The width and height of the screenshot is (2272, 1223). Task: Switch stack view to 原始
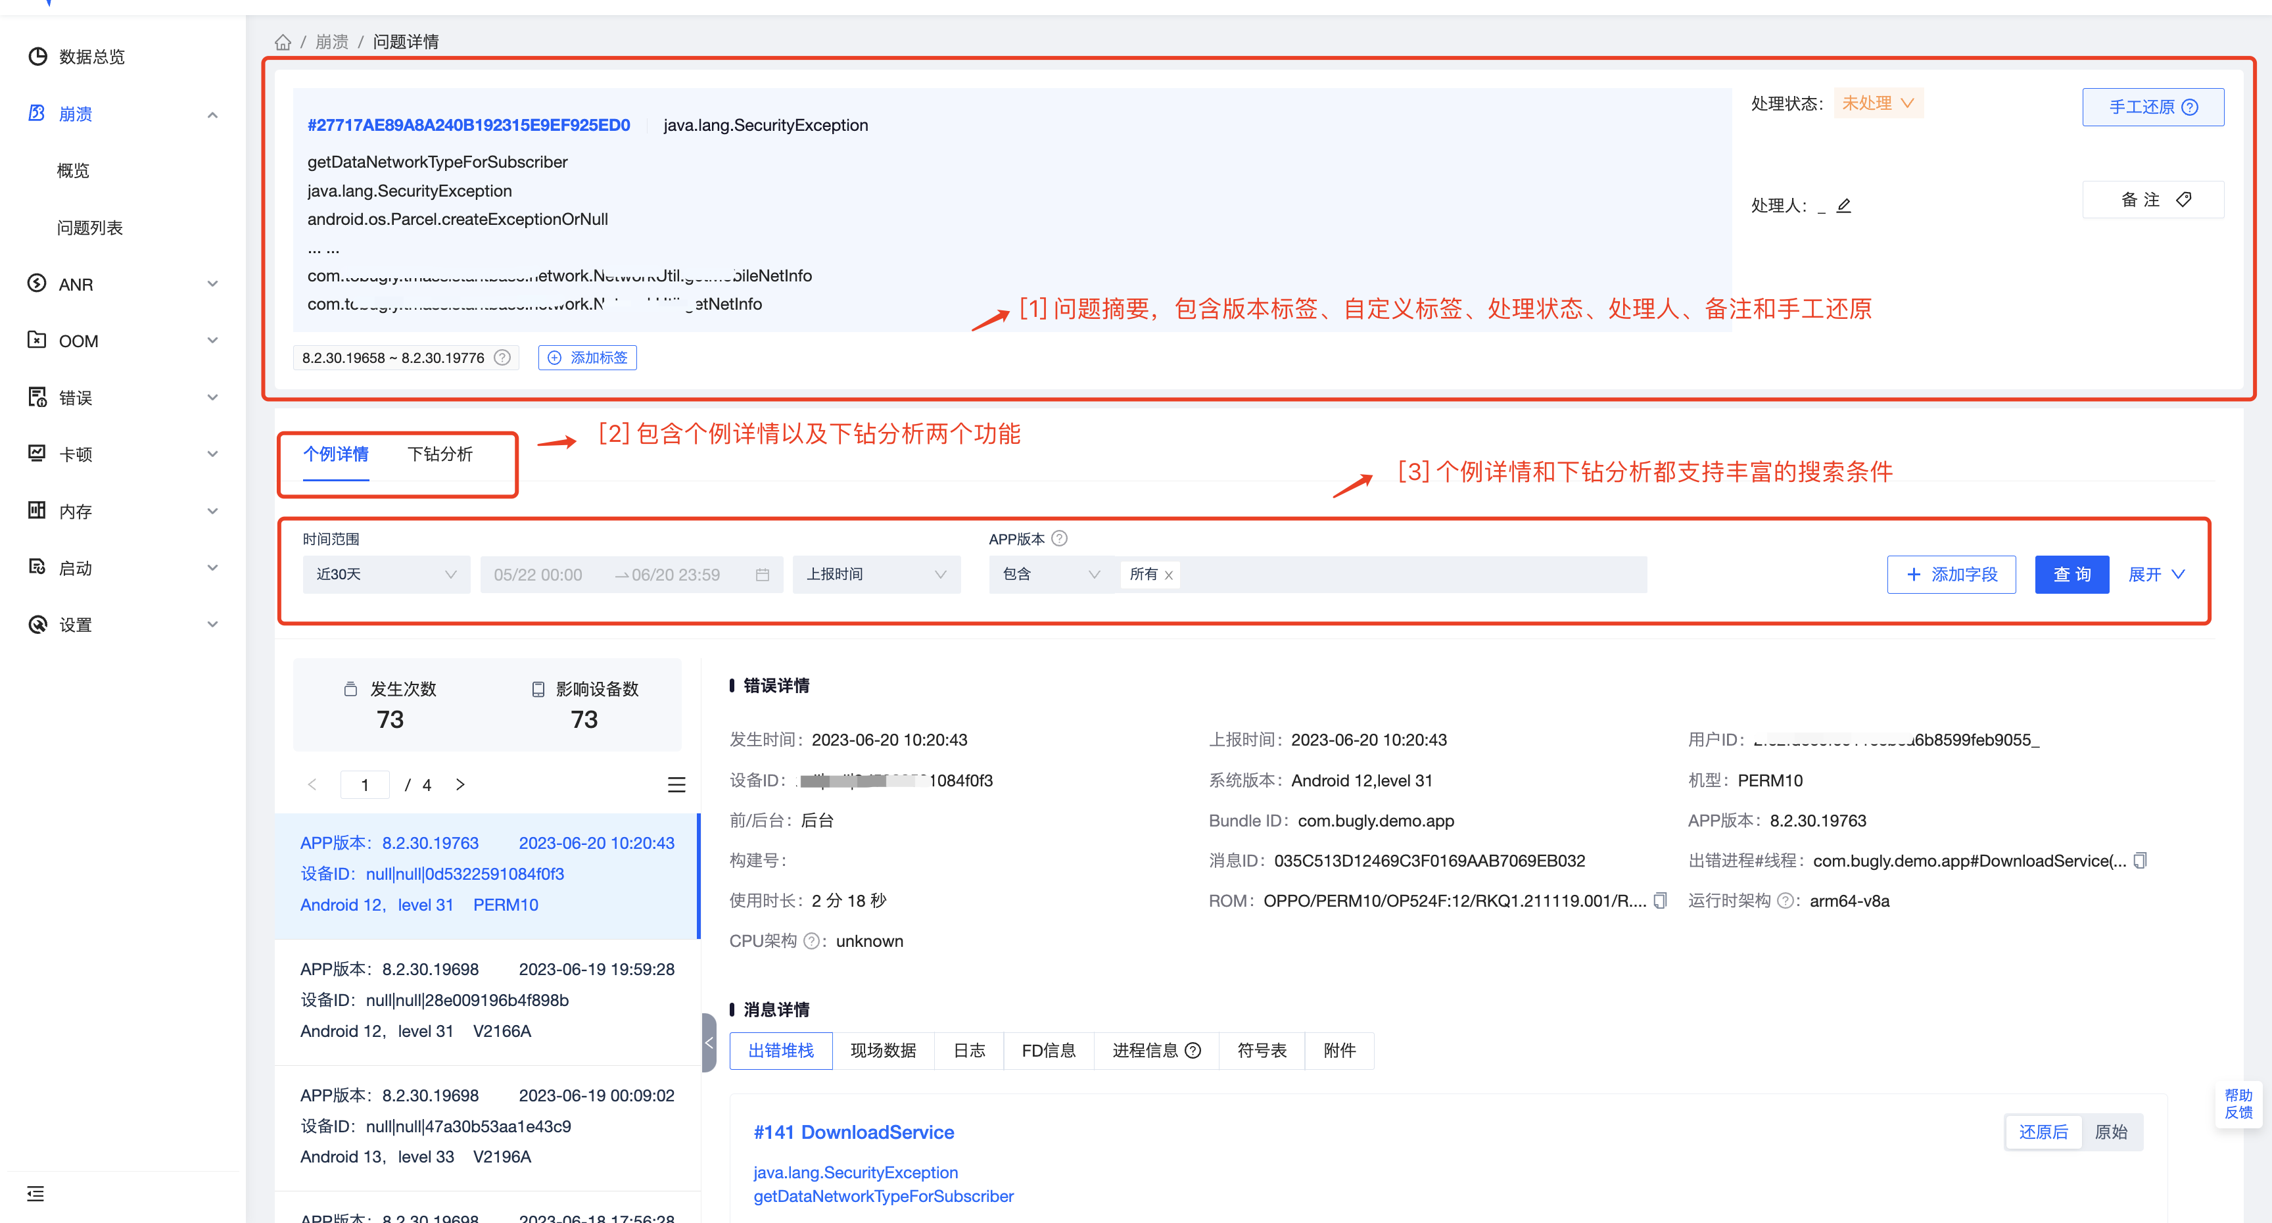point(2110,1132)
